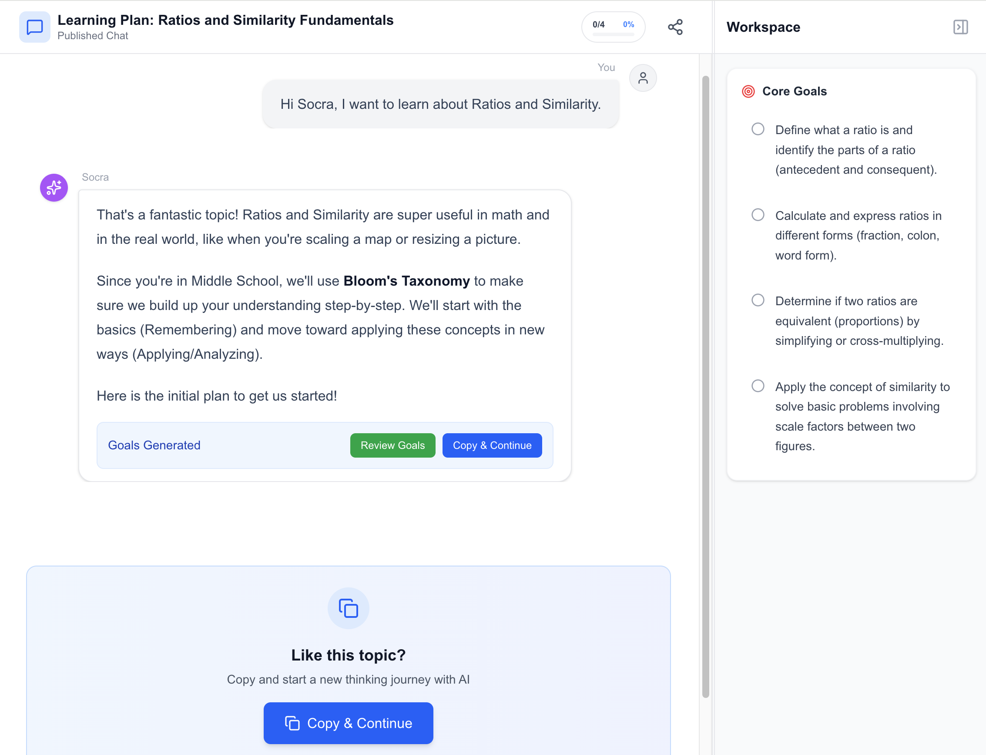Viewport: 986px width, 755px height.
Task: Click the Goals Generated label
Action: (154, 445)
